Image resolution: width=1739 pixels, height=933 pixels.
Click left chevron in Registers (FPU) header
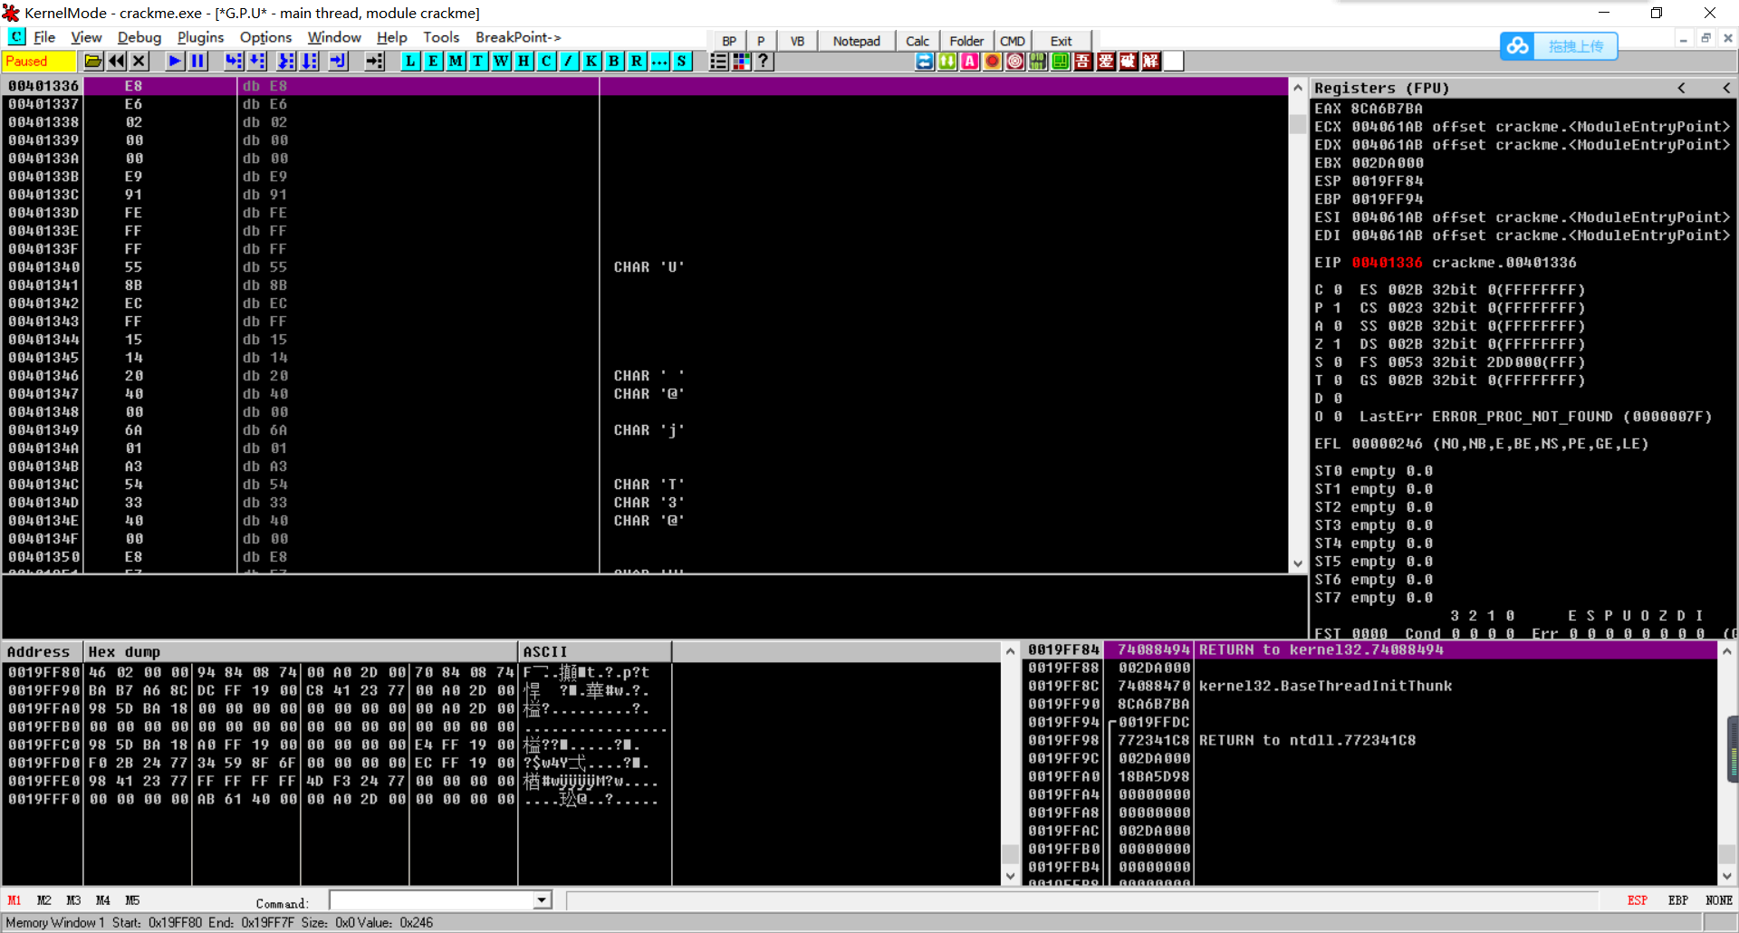point(1681,88)
